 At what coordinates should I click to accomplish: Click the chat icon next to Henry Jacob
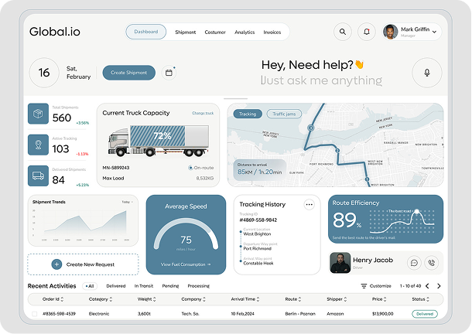click(x=414, y=263)
